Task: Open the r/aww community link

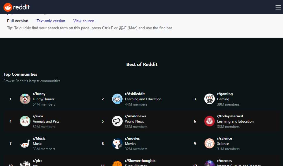Action: click(x=38, y=116)
